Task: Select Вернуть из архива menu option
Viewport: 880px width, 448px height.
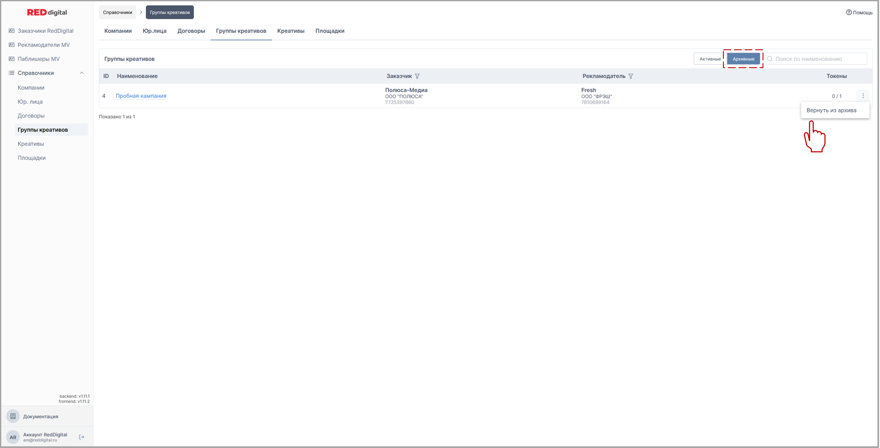Action: (831, 110)
